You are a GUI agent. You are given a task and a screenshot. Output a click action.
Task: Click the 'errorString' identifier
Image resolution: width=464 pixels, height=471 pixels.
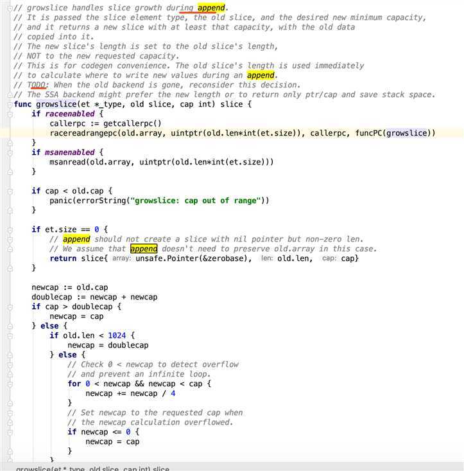click(101, 200)
